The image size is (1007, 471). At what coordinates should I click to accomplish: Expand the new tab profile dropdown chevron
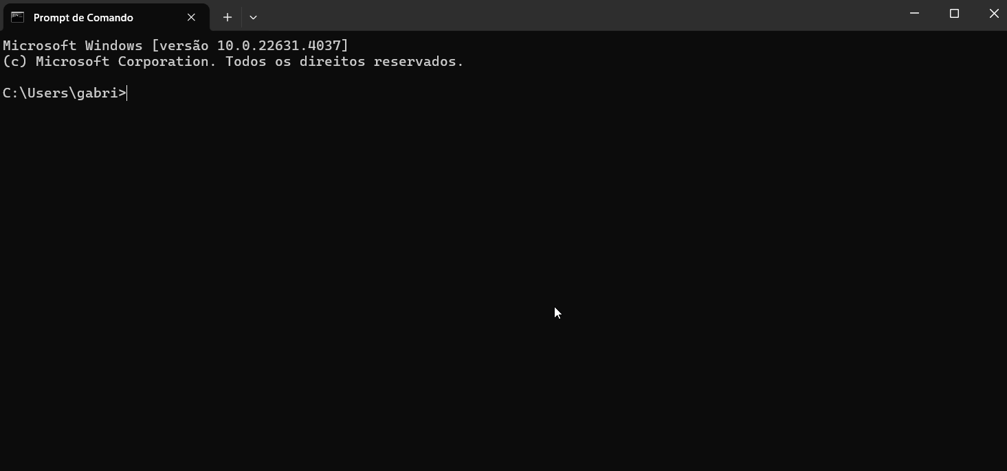pyautogui.click(x=253, y=17)
